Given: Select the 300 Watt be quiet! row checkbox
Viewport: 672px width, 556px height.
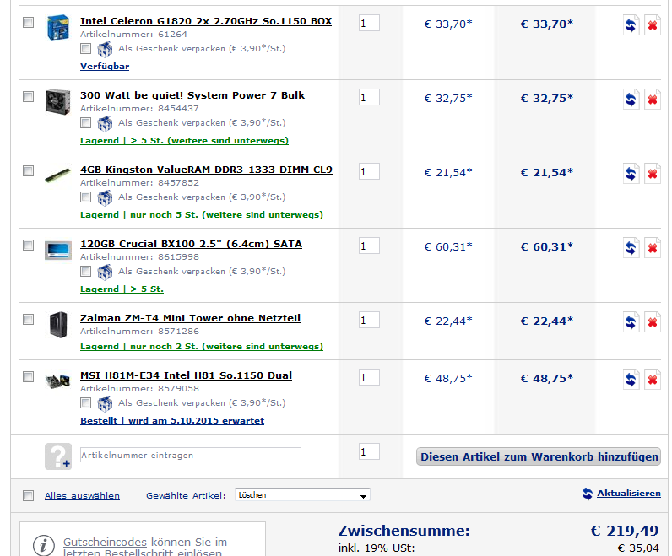Looking at the screenshot, I should [x=29, y=96].
